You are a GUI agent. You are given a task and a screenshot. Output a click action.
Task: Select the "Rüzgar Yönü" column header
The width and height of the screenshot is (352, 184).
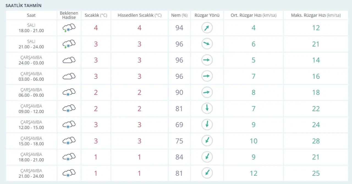coord(207,15)
